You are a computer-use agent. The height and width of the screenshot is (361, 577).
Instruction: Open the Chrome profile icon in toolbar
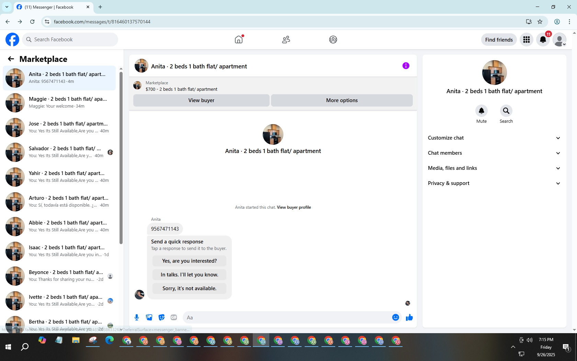pyautogui.click(x=557, y=22)
